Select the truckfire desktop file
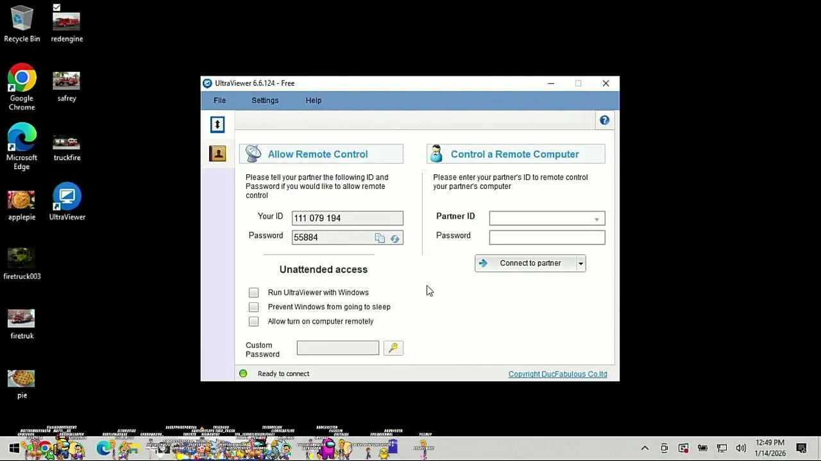This screenshot has height=461, width=821. click(x=67, y=146)
